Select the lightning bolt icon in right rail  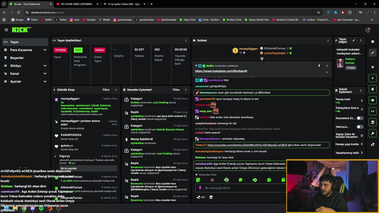pos(372,78)
